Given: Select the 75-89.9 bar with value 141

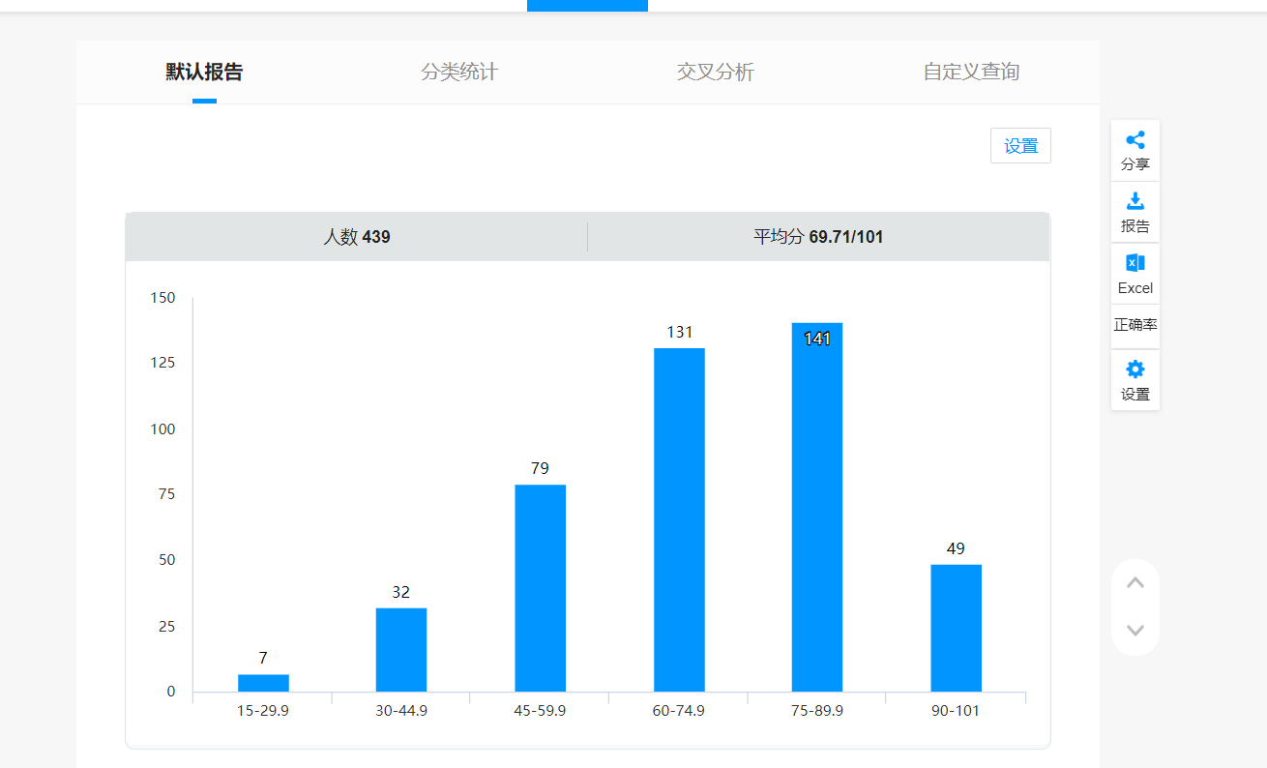Looking at the screenshot, I should (817, 507).
